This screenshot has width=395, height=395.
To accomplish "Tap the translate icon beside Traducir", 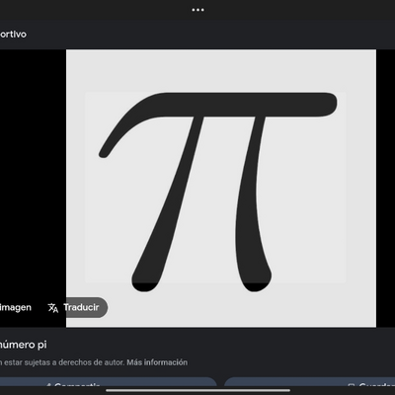I will 53,308.
